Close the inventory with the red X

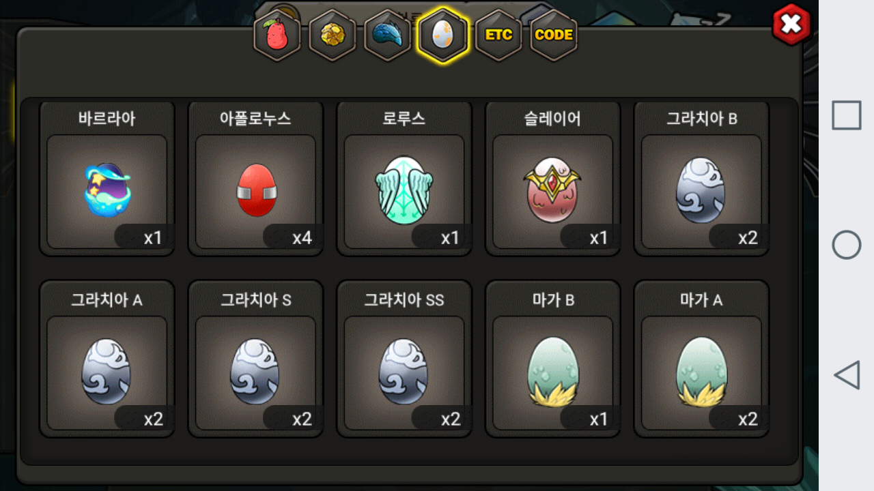791,25
